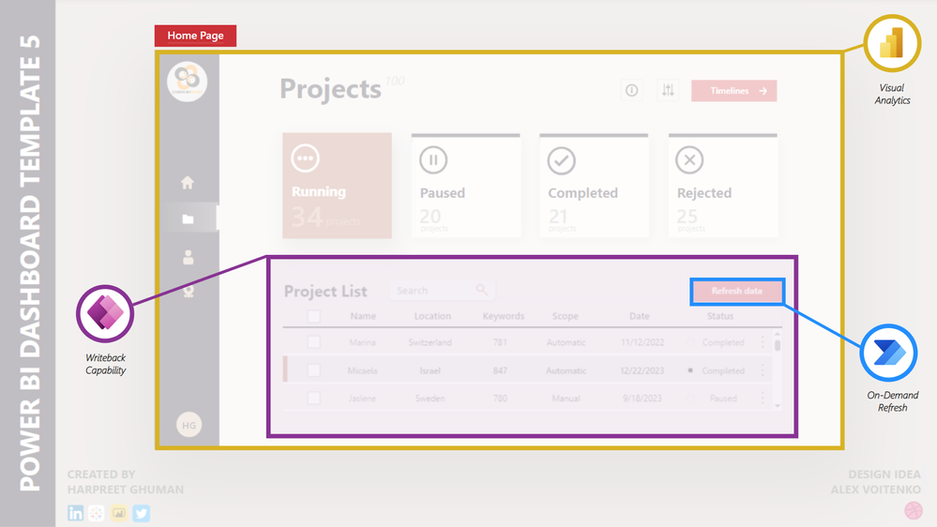Open the location pin icon in sidebar

(189, 291)
